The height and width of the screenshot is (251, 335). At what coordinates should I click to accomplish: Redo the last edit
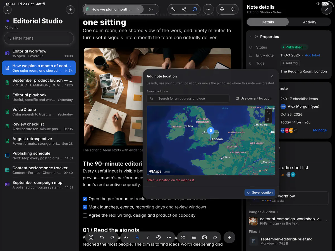pos(112,237)
